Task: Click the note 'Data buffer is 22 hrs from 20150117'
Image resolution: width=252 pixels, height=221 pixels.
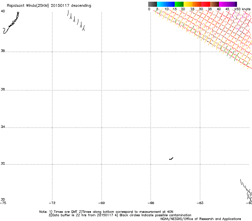Action: click(x=83, y=215)
